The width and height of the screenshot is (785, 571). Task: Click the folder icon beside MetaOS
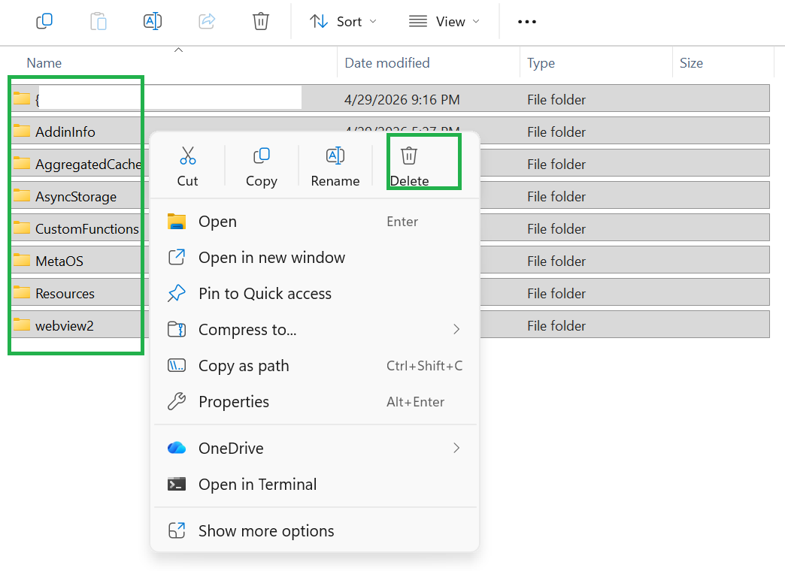pyautogui.click(x=22, y=260)
